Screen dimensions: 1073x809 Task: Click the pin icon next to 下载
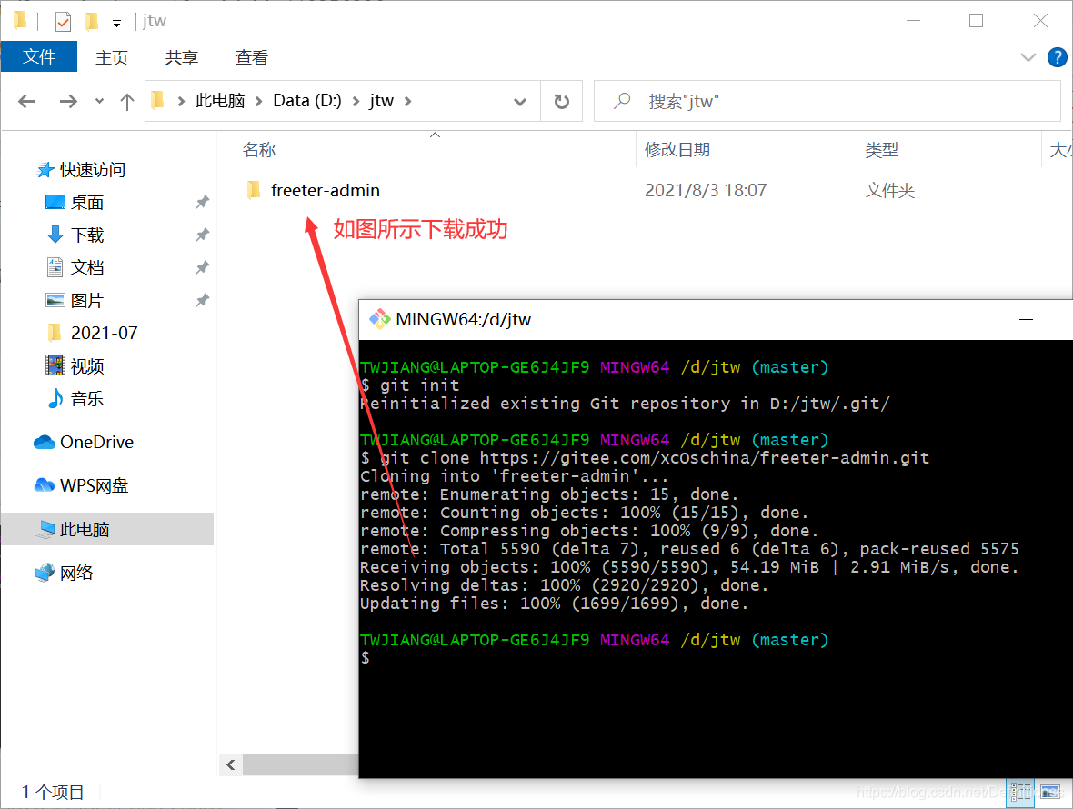tap(203, 235)
